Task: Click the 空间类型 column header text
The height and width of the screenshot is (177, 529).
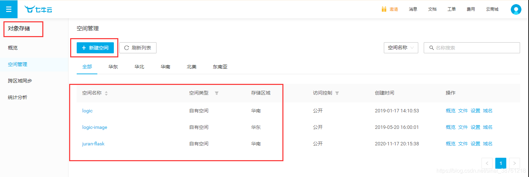Action: click(199, 93)
